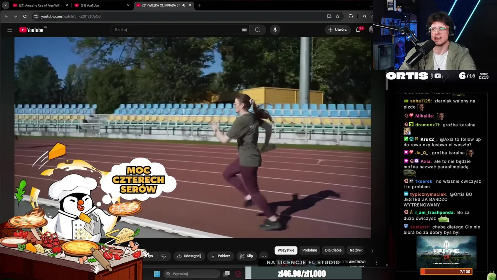Open the suggested video three-dot options

pyautogui.click(x=376, y=263)
